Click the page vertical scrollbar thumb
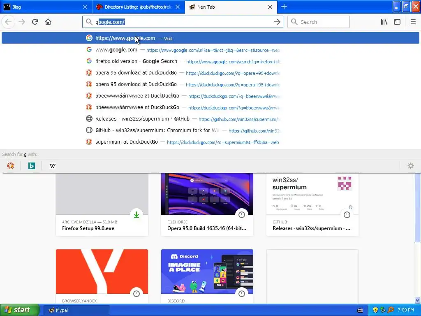This screenshot has height=316, width=421. (x=418, y=207)
